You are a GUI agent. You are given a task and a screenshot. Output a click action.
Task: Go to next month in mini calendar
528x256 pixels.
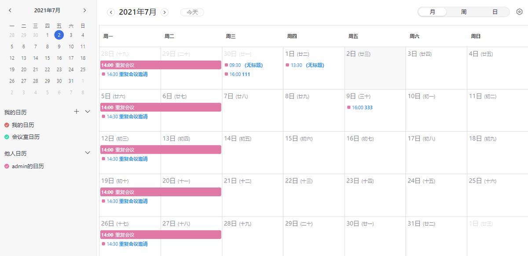[x=84, y=10]
